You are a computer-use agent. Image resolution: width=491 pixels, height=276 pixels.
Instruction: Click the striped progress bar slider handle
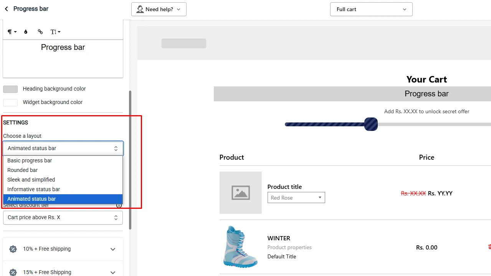371,124
